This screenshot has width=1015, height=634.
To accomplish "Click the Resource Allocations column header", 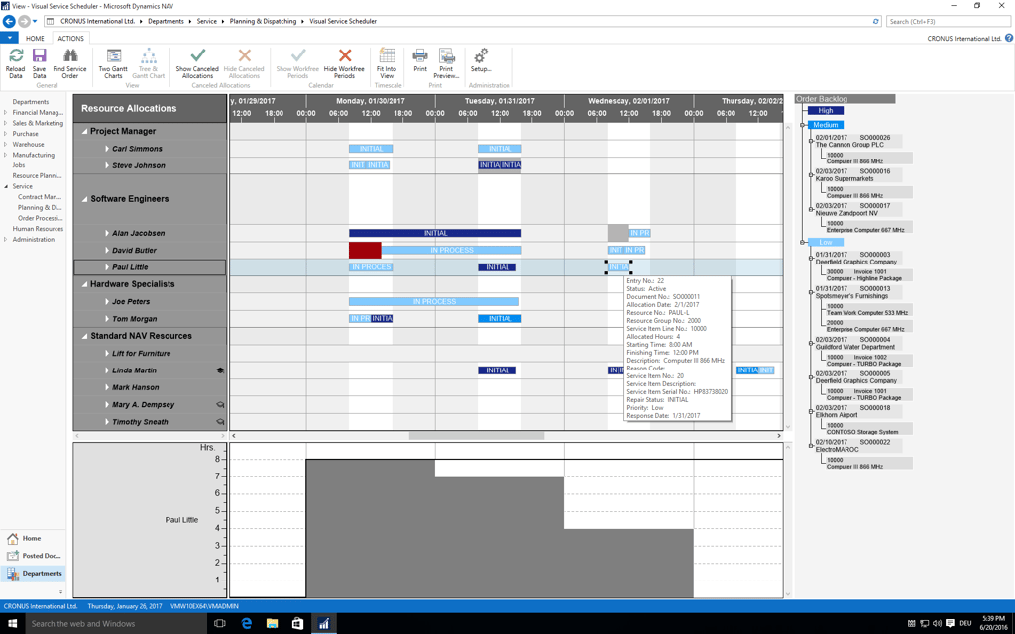I will pyautogui.click(x=151, y=109).
